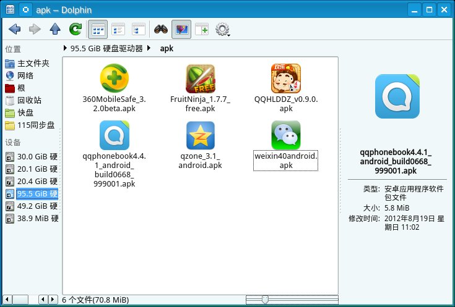The image size is (455, 307).
Task: Click the large preview thumbnail in information panel
Action: (x=397, y=96)
